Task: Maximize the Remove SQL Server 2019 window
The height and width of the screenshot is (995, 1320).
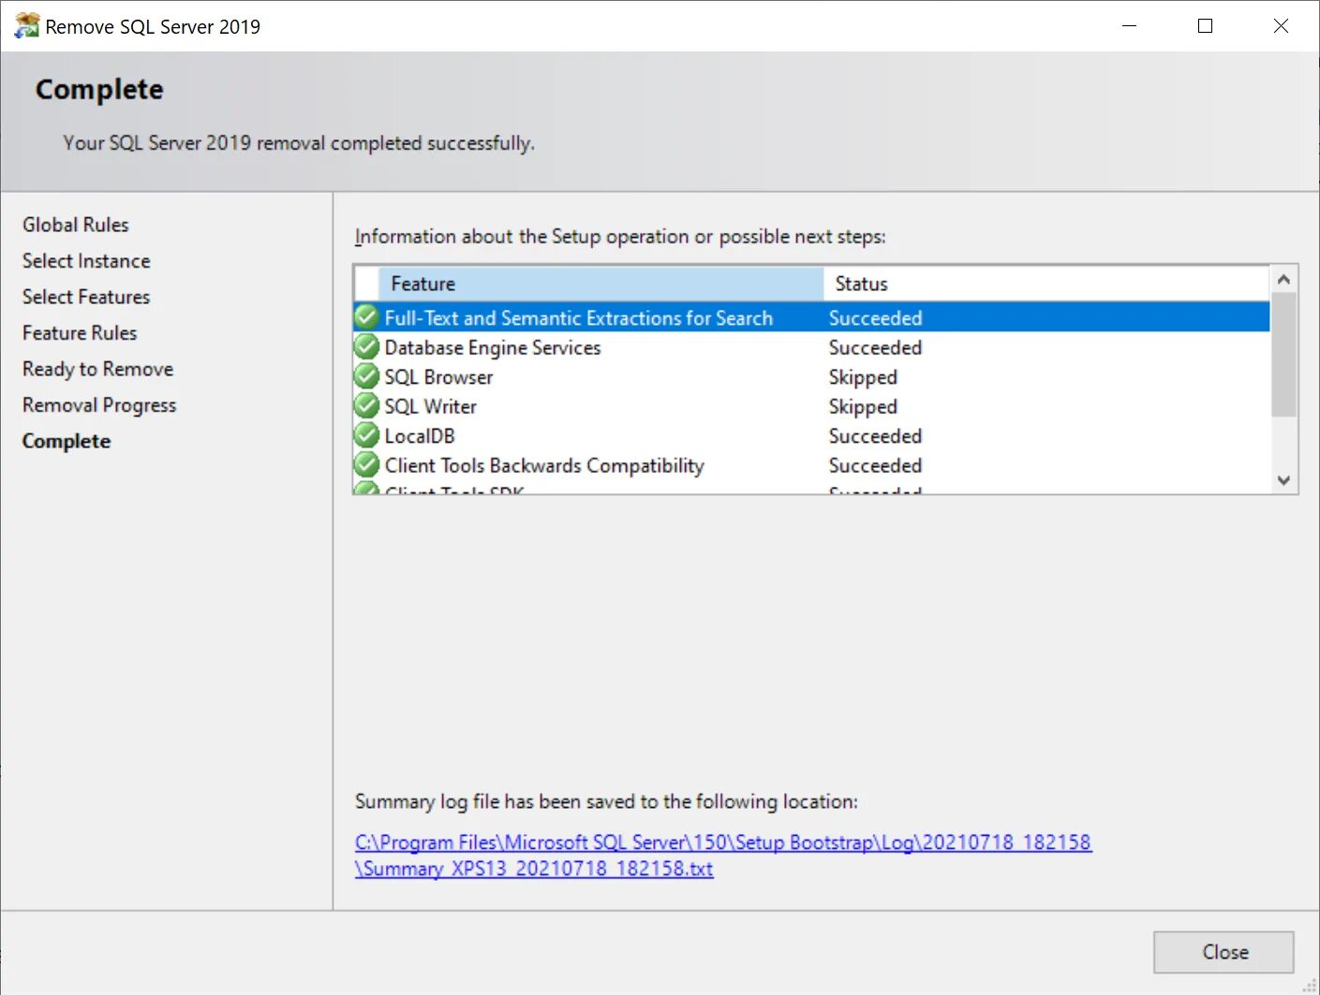Action: pos(1205,26)
